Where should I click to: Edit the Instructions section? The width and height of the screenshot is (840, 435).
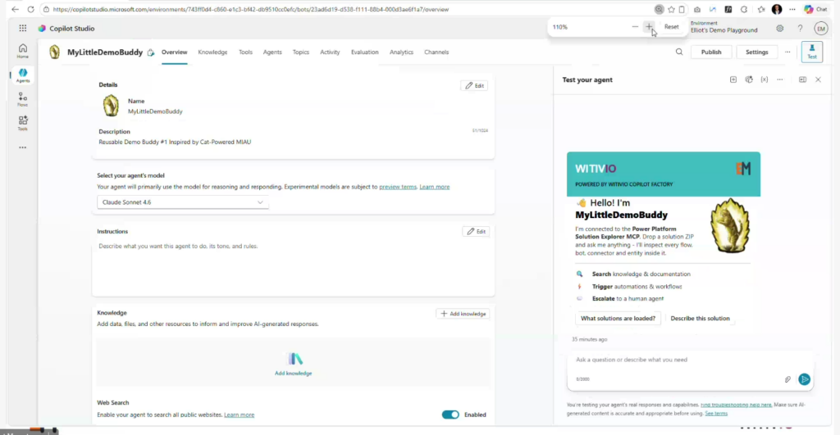[476, 232]
